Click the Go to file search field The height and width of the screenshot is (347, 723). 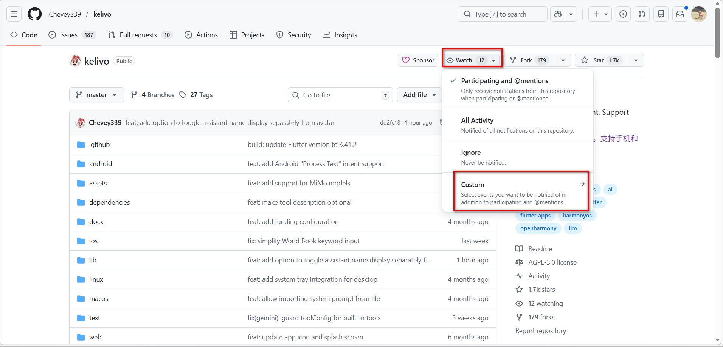click(x=340, y=95)
